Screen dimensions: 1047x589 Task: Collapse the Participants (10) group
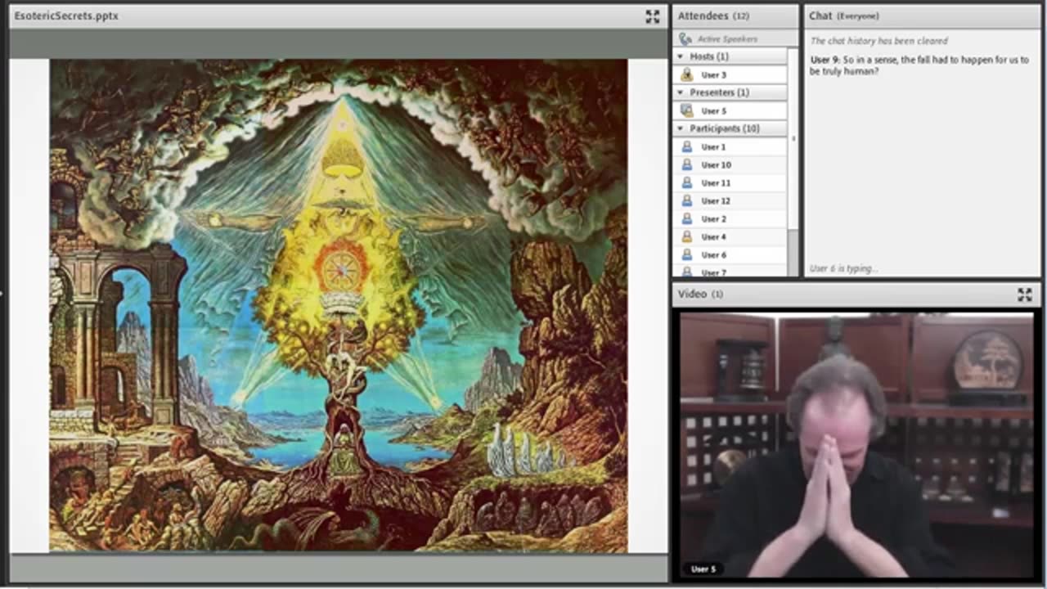[680, 128]
